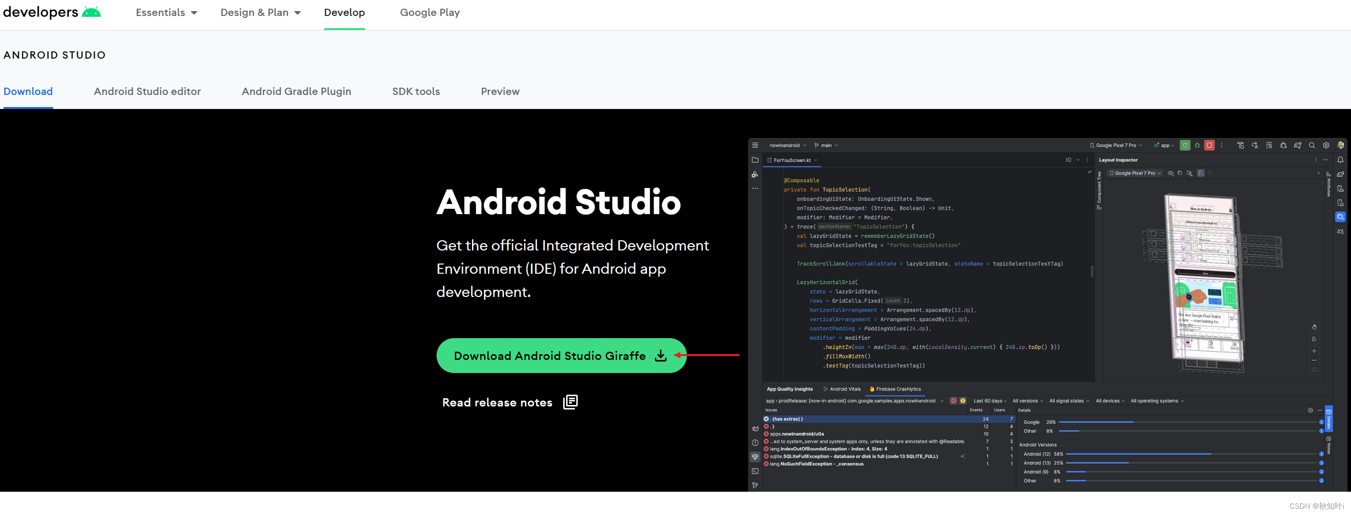This screenshot has height=514, width=1351.
Task: Open the Git version control icon
Action: click(x=755, y=485)
